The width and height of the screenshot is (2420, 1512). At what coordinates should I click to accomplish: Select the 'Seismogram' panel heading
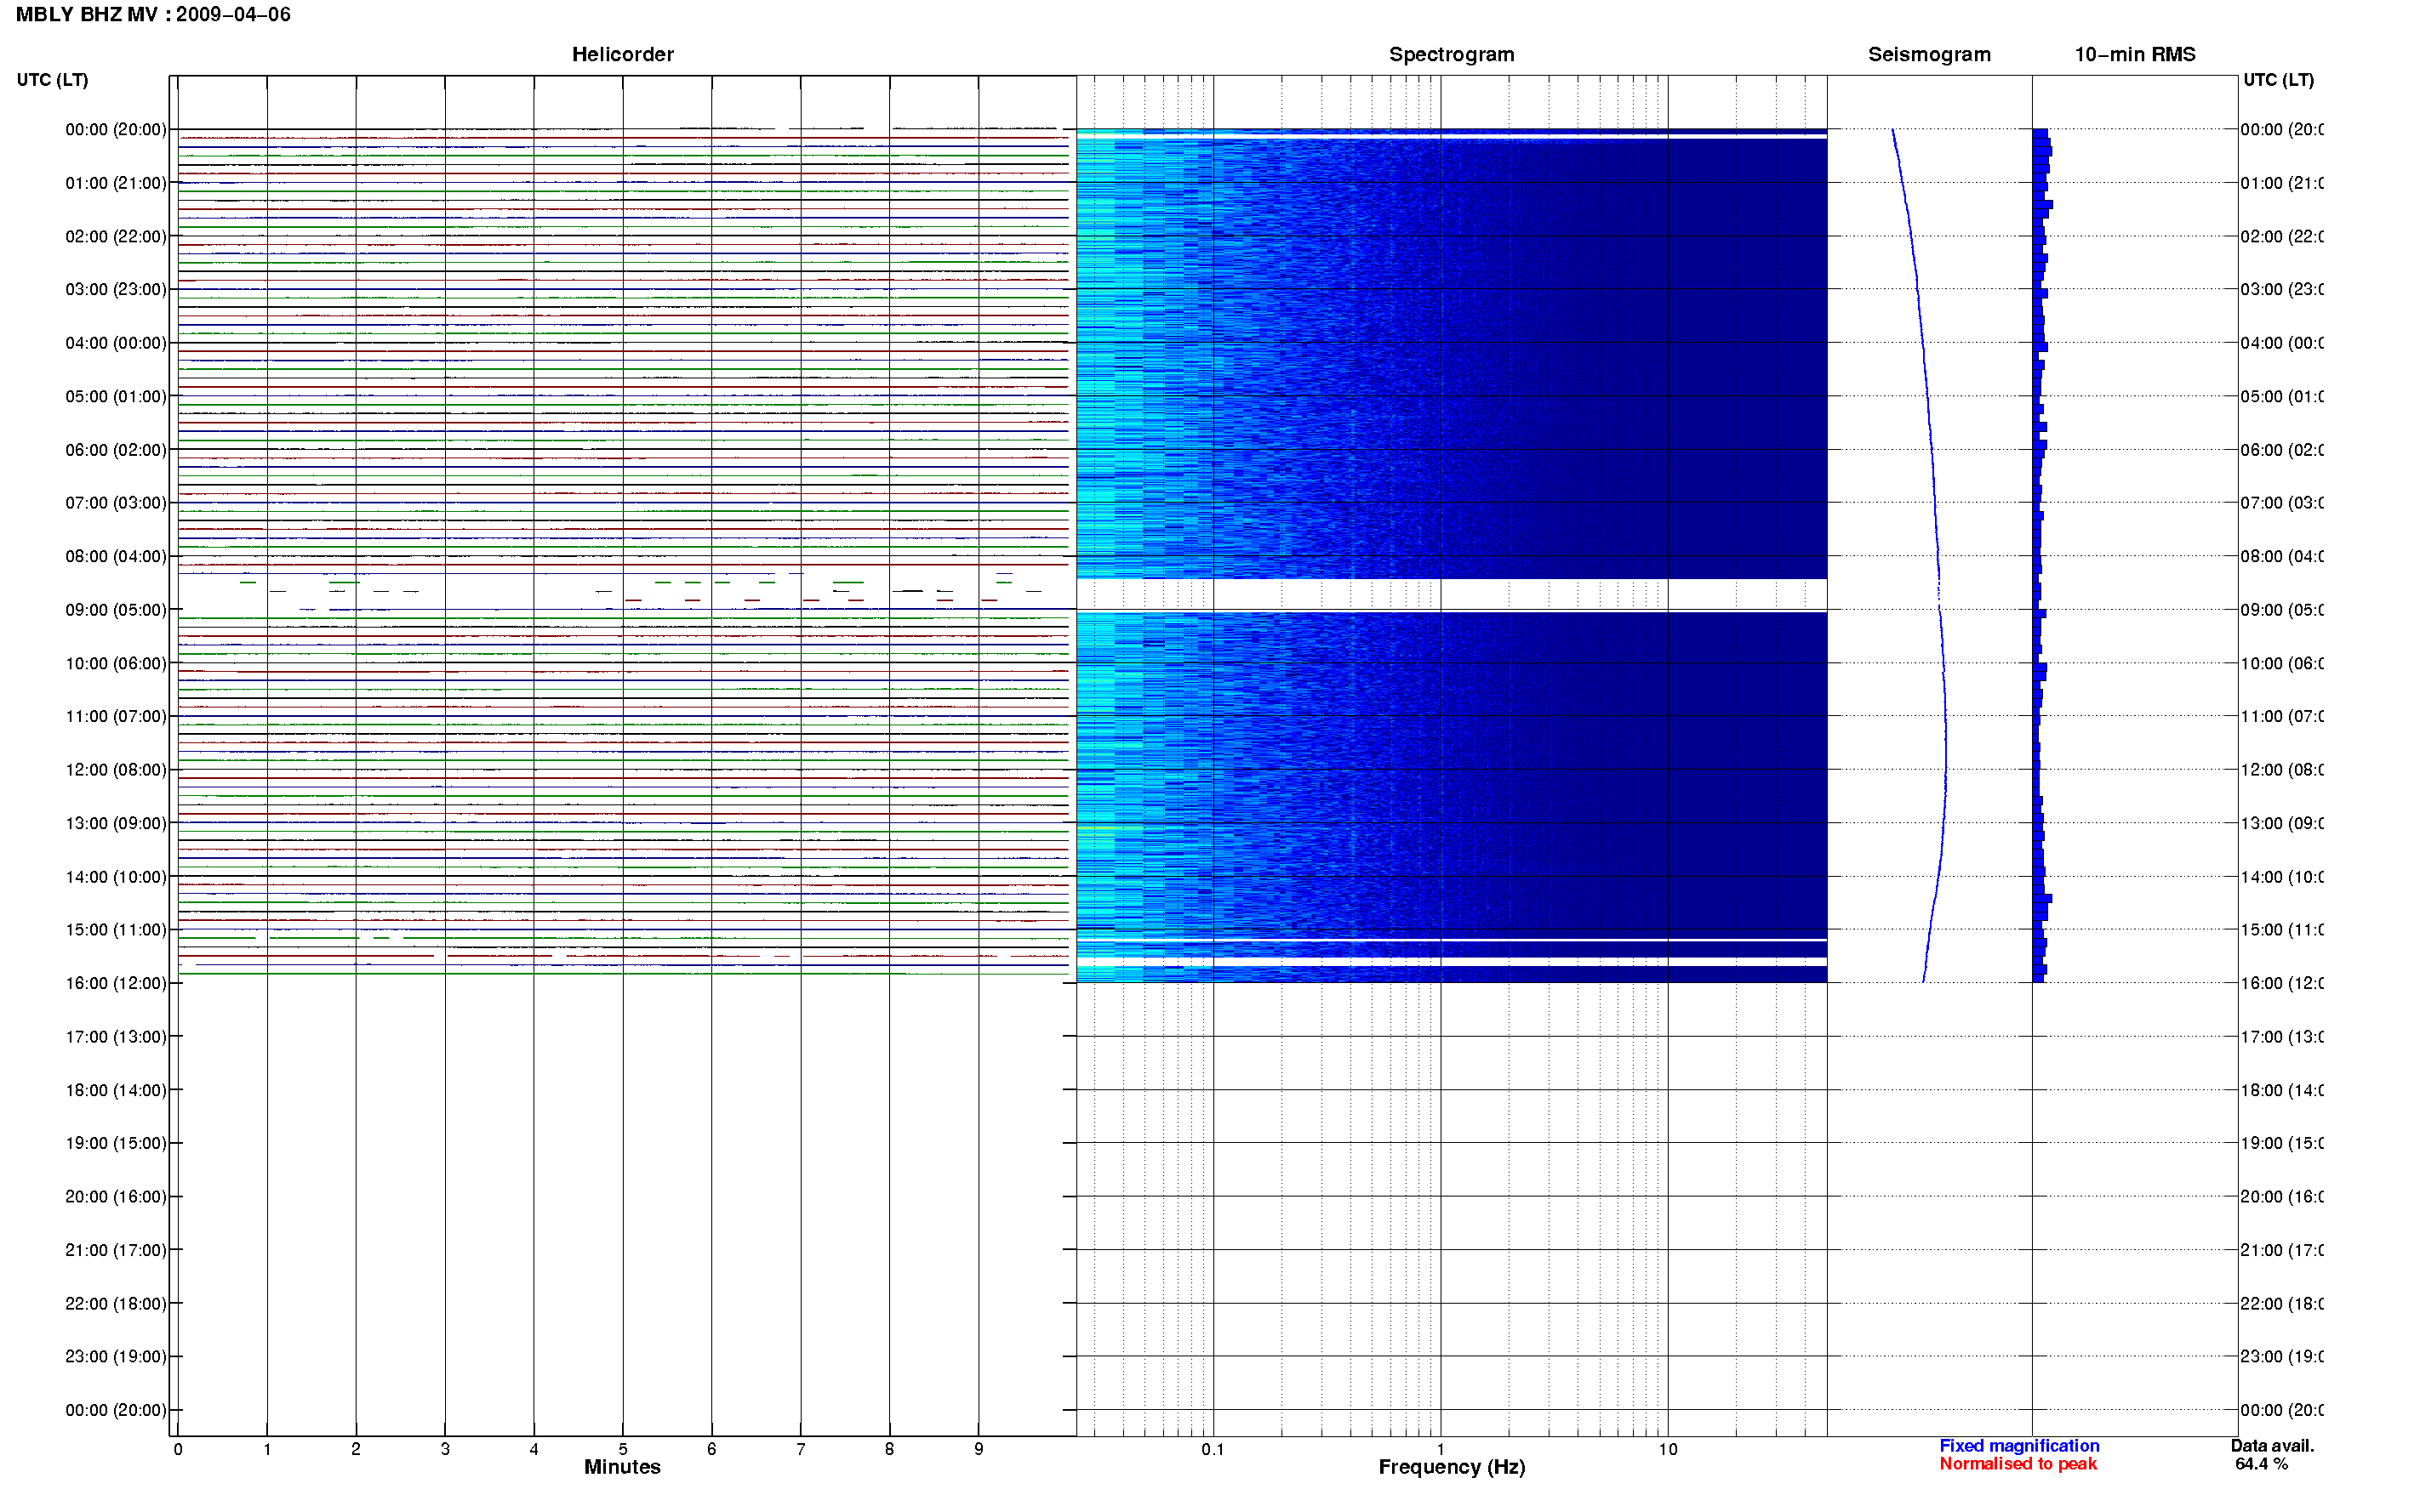point(1929,55)
